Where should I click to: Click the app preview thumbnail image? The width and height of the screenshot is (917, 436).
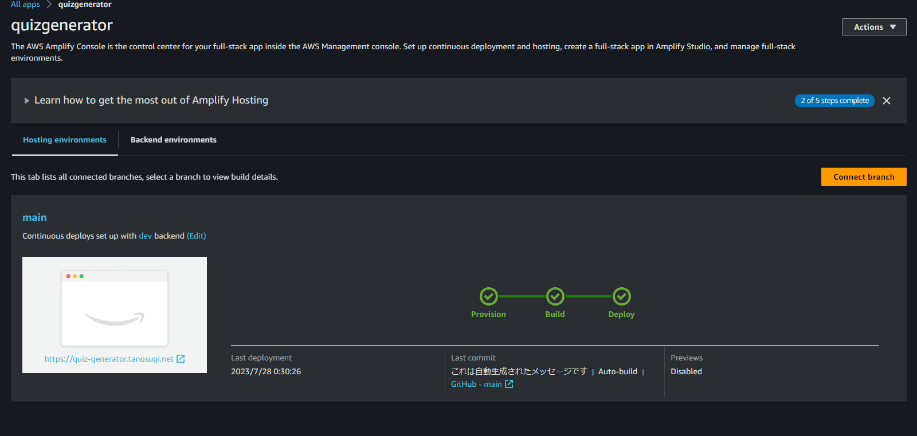[115, 308]
